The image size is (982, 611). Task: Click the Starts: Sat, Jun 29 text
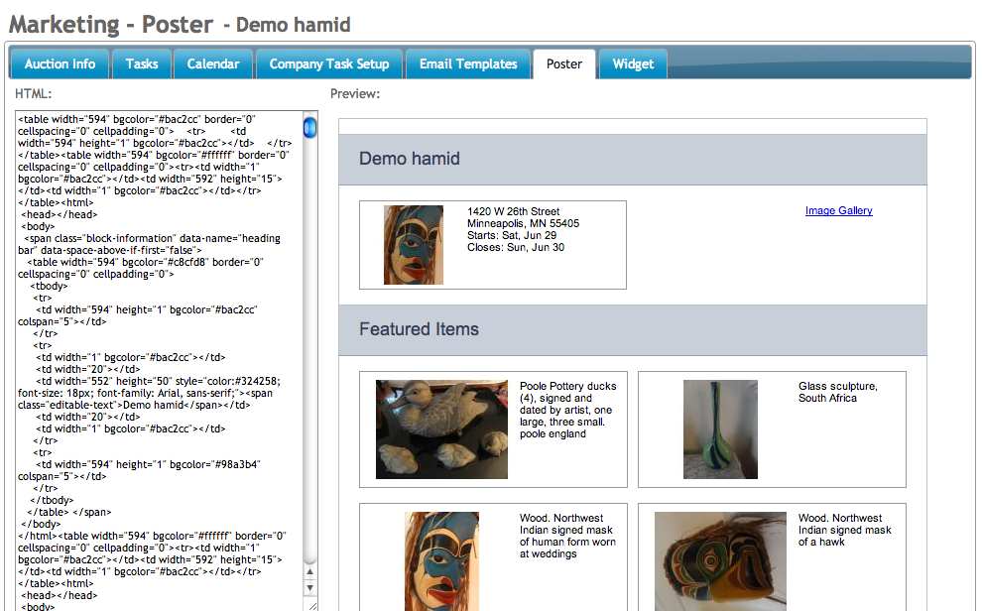tap(512, 235)
